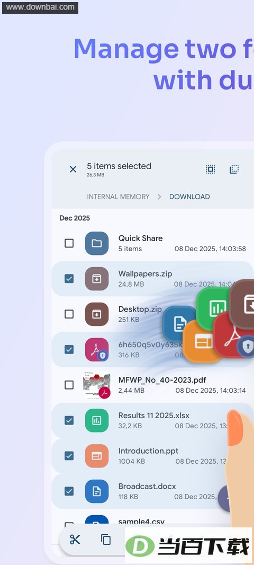Tap the invert selection icon
Viewport: 254px width, 565px height.
click(x=234, y=170)
